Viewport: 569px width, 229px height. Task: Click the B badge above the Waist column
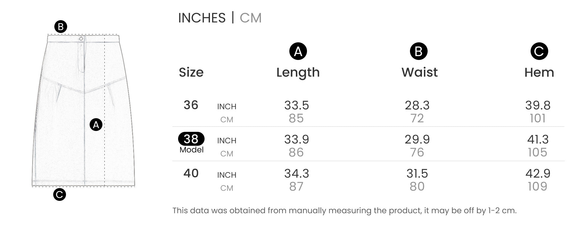pyautogui.click(x=418, y=51)
